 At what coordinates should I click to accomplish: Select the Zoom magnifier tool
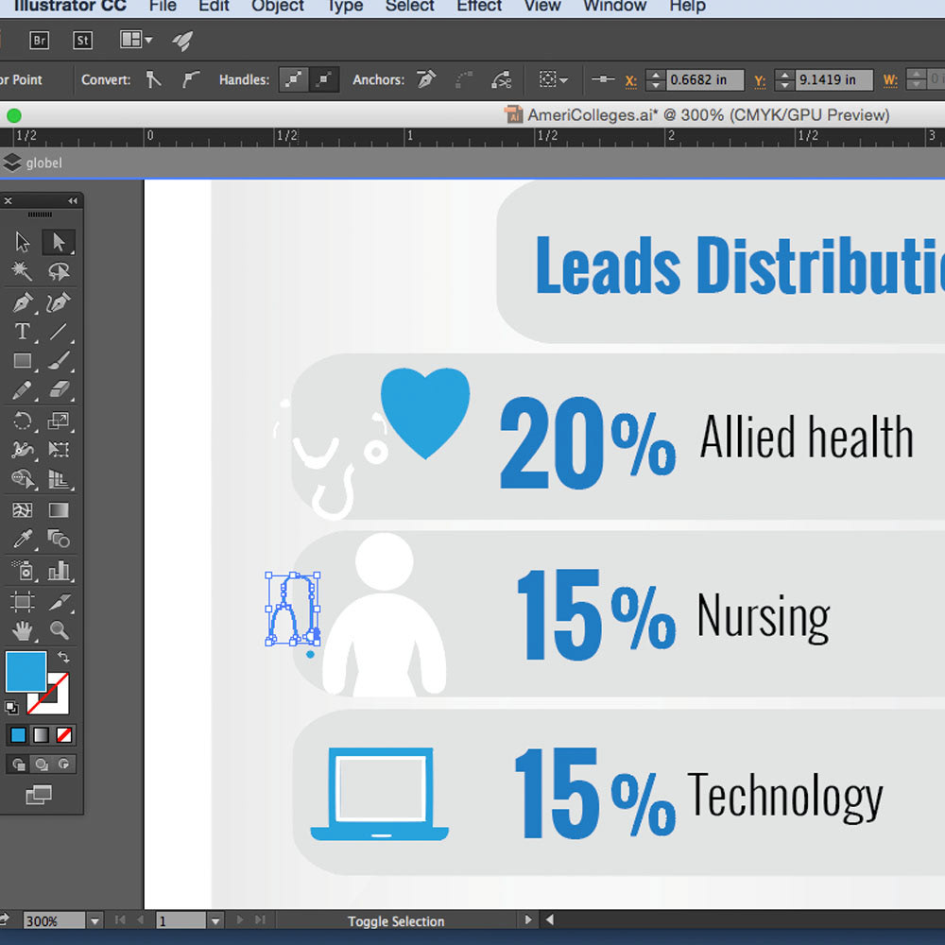(59, 631)
